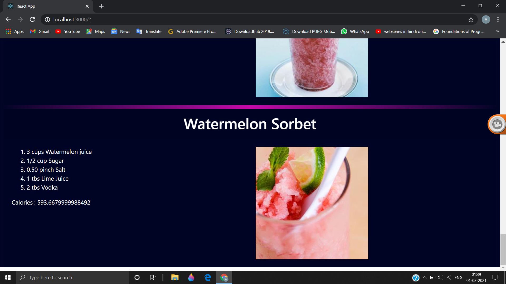Open a new browser tab
Image resolution: width=506 pixels, height=284 pixels.
[101, 6]
